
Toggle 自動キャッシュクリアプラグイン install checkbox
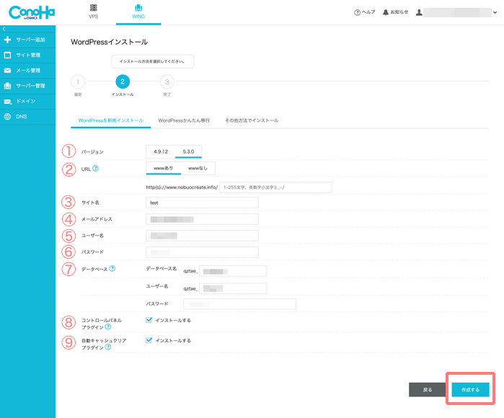point(149,340)
